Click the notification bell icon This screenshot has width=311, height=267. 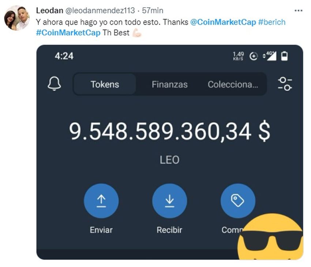click(54, 84)
